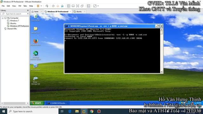
Task: Click the stretch guest display icon
Action: click(x=95, y=6)
